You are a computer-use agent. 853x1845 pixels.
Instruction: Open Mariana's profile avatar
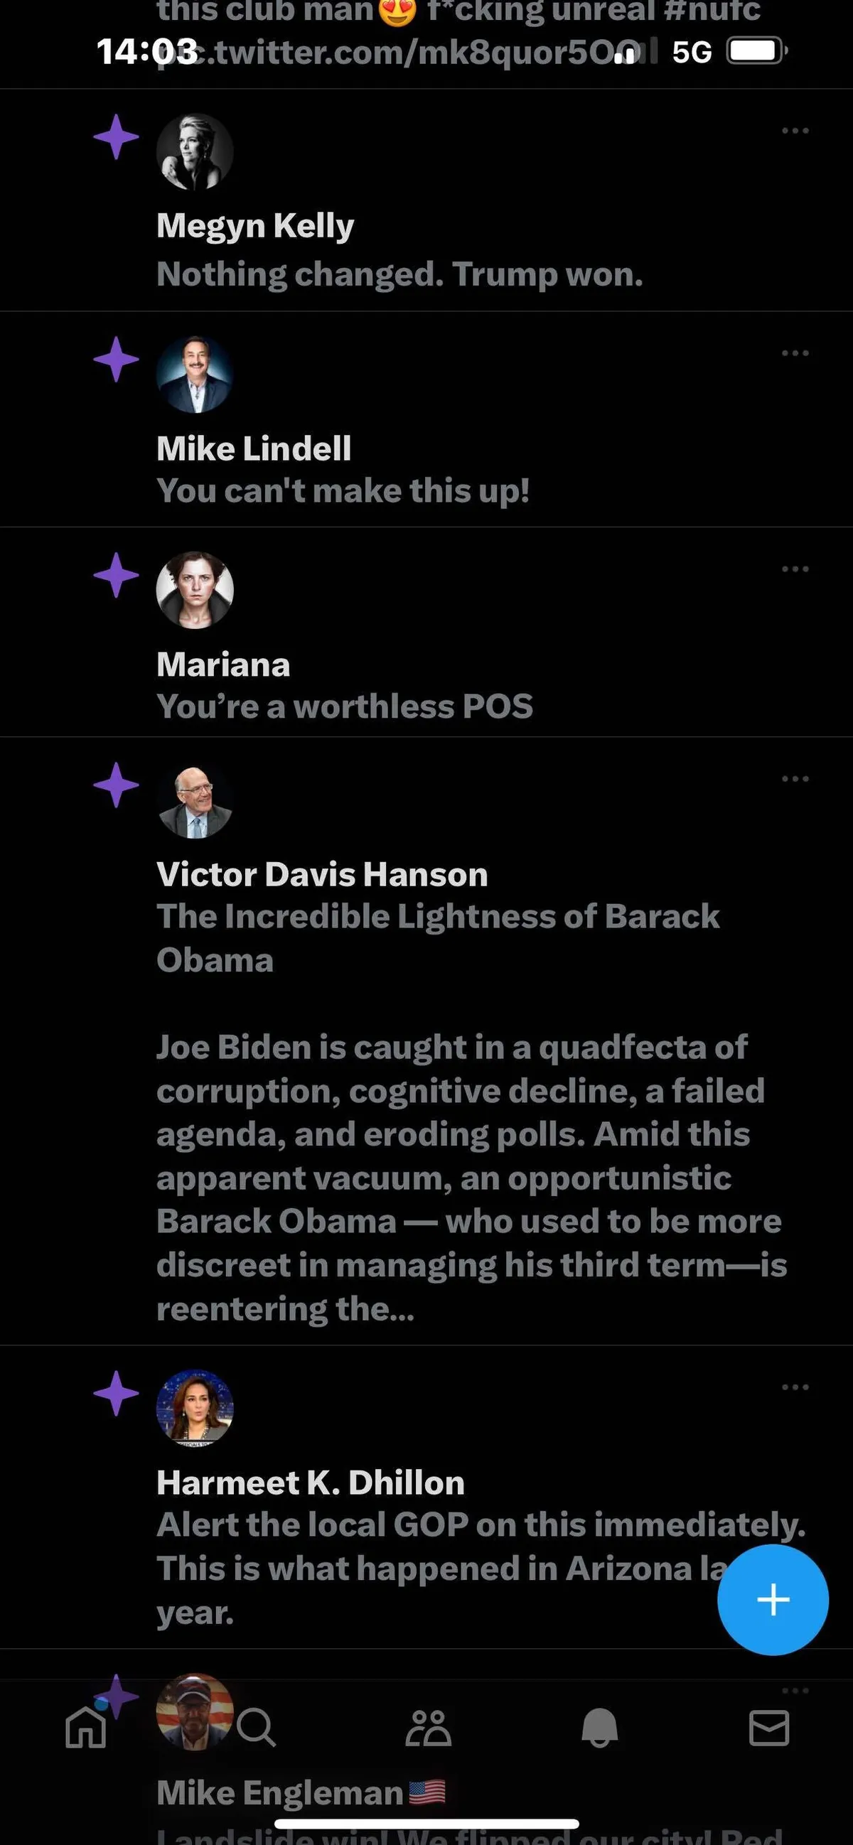pyautogui.click(x=195, y=590)
